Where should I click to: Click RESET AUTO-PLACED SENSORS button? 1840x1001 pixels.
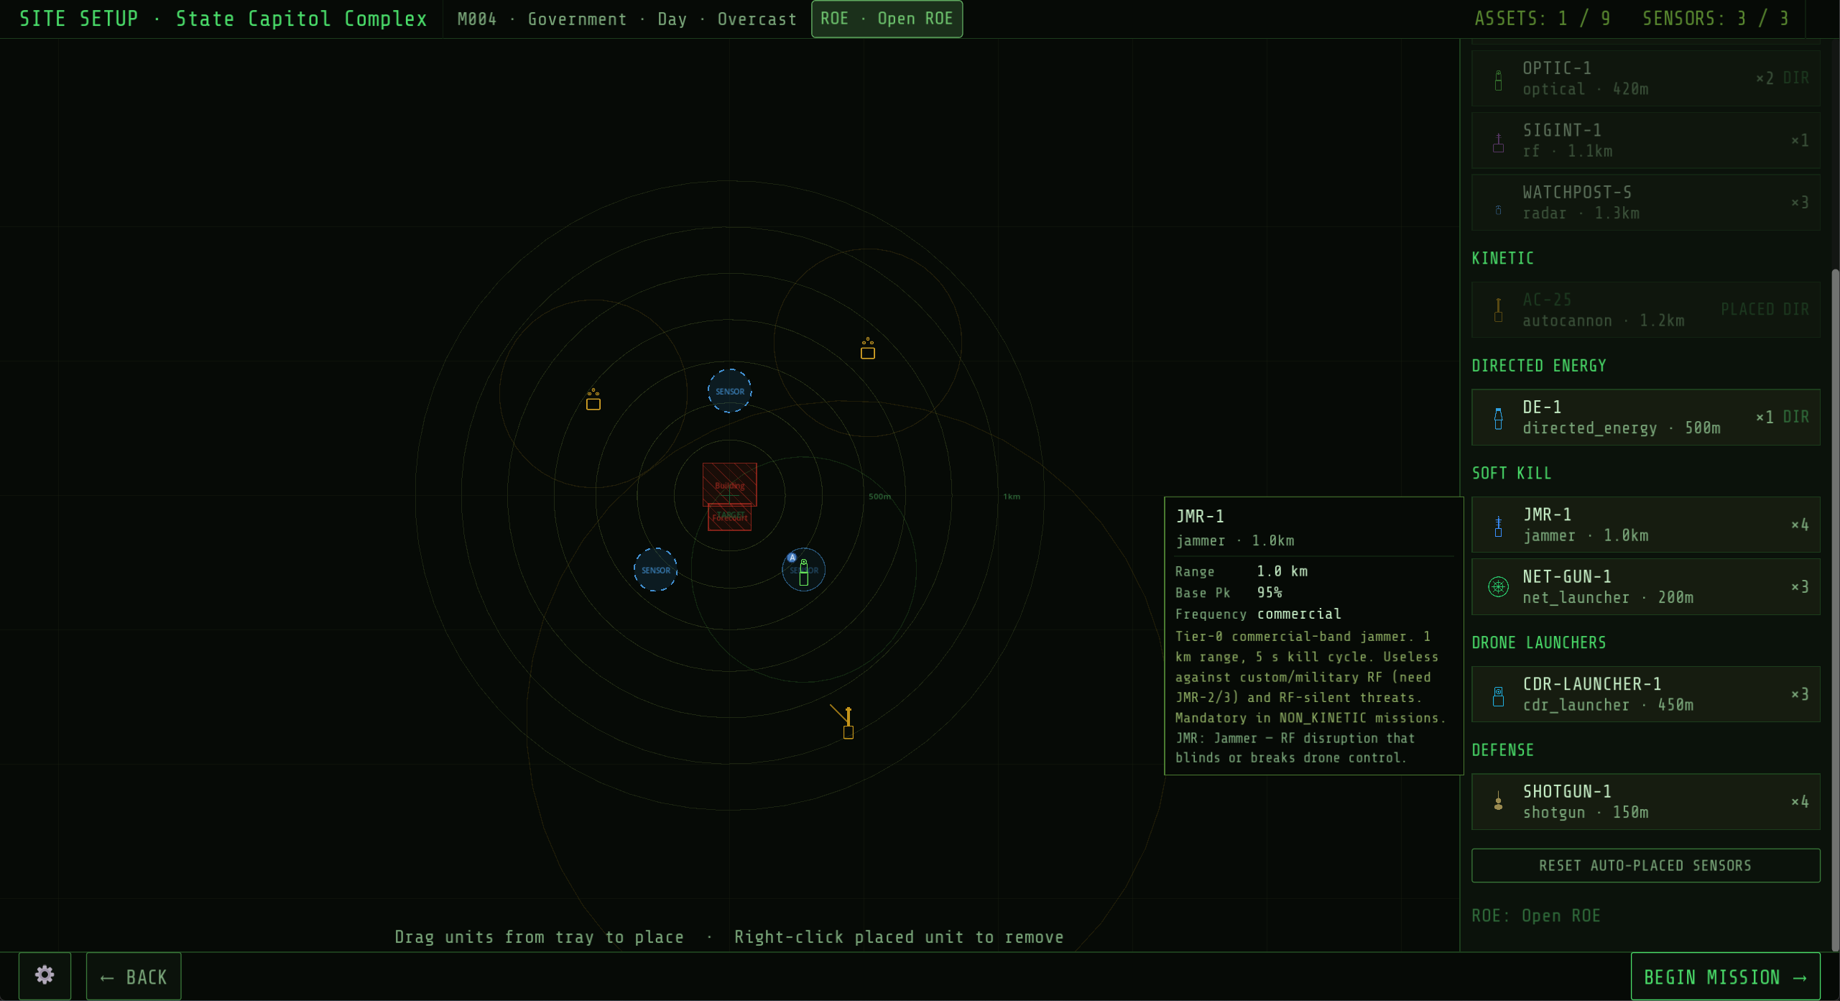coord(1645,865)
